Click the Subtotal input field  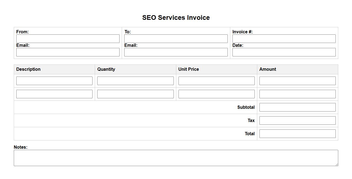[x=297, y=107]
